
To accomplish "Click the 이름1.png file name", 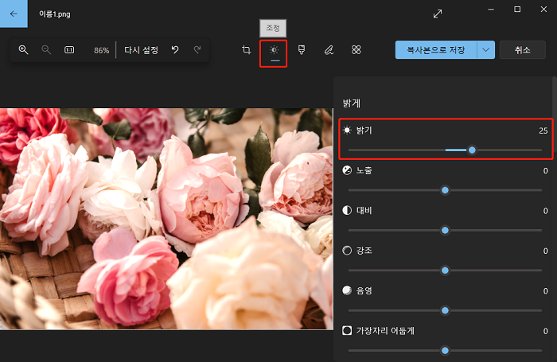I will (x=54, y=14).
